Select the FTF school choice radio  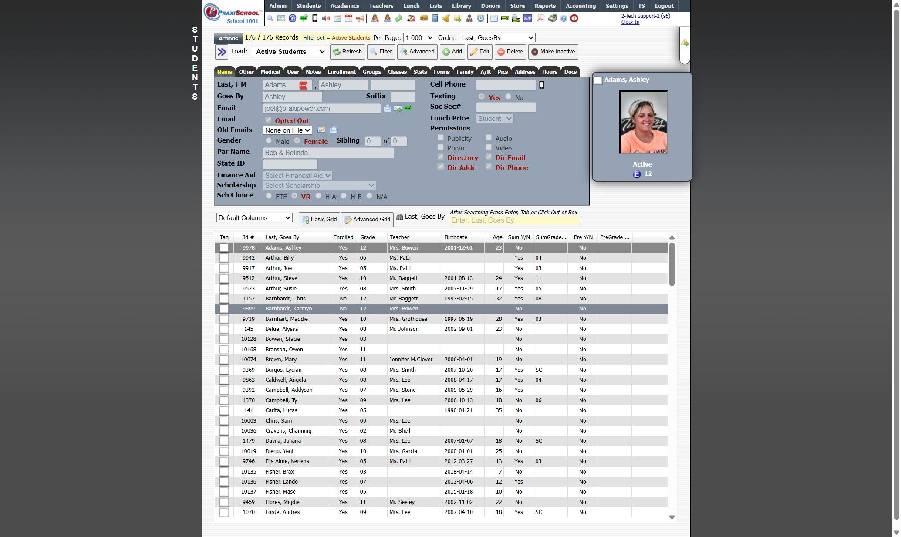[x=269, y=196]
